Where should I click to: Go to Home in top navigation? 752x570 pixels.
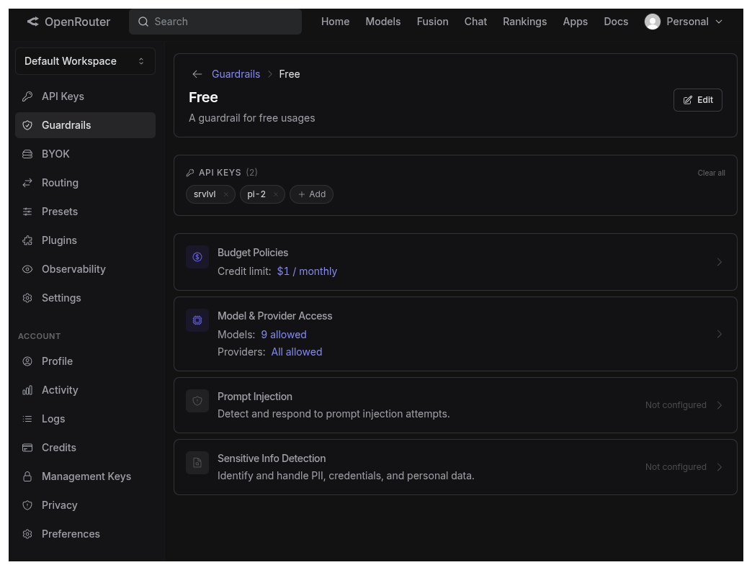click(335, 22)
